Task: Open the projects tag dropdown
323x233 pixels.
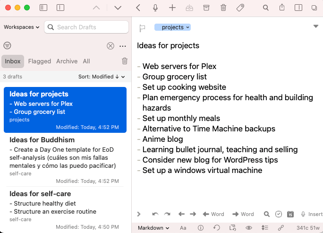Action: 172,27
